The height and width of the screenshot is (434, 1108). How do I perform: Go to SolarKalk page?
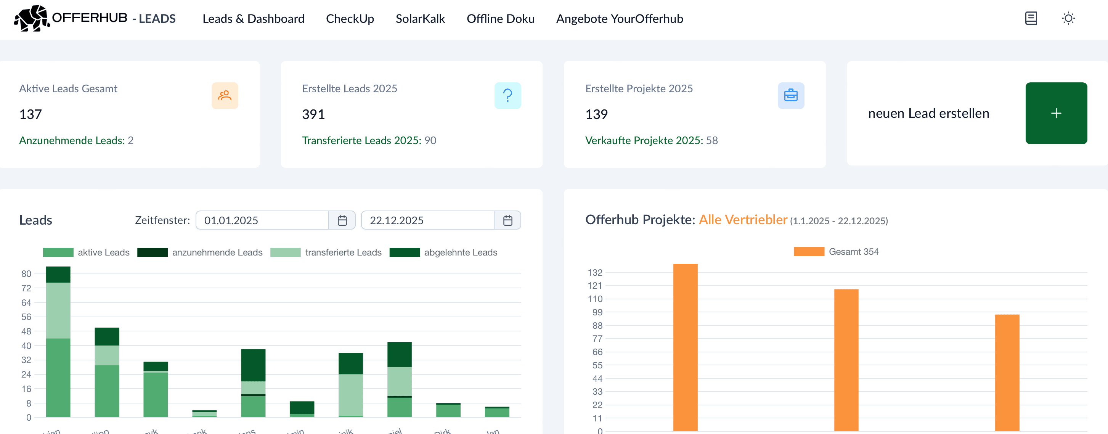point(420,19)
